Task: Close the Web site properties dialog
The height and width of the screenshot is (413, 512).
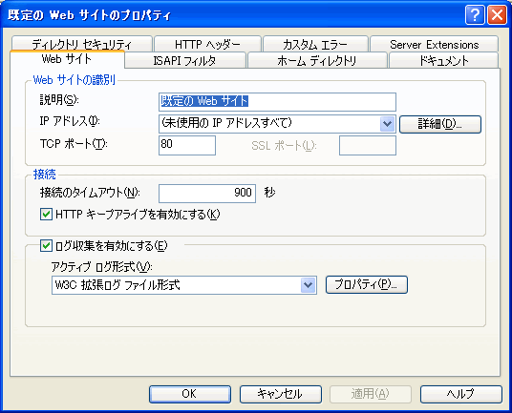Action: pyautogui.click(x=498, y=14)
